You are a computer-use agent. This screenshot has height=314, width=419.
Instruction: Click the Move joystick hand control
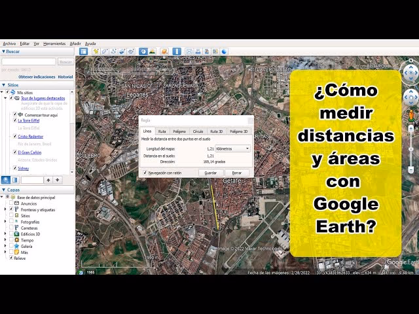click(410, 97)
